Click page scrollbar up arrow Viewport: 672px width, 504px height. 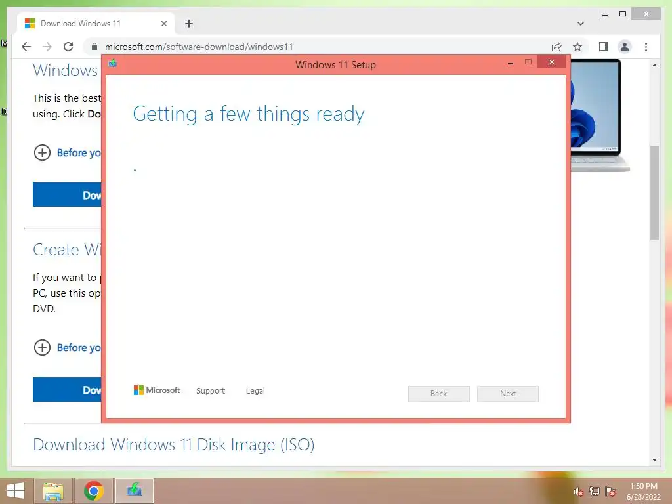tap(654, 65)
